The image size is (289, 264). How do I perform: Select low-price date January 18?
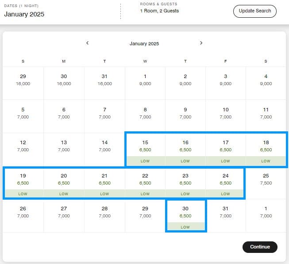266,149
